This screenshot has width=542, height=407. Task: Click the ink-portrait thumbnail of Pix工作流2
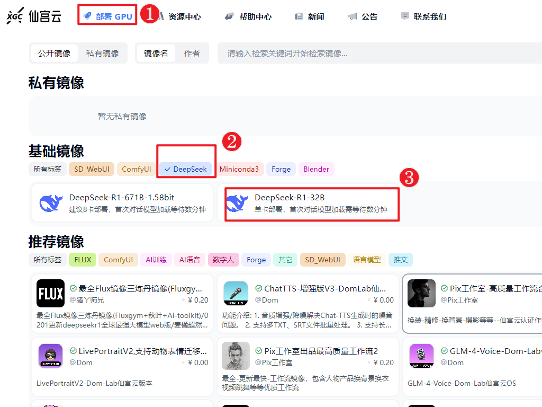tap(236, 356)
